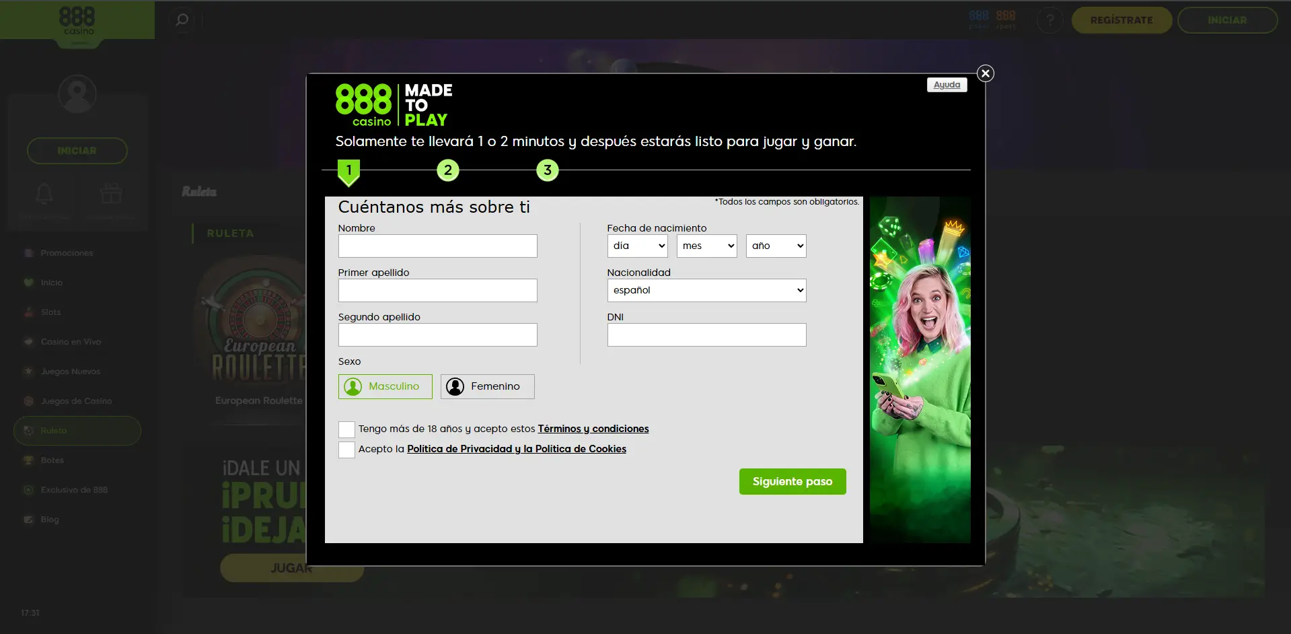This screenshot has width=1291, height=634.
Task: Click the help question mark icon
Action: (1049, 20)
